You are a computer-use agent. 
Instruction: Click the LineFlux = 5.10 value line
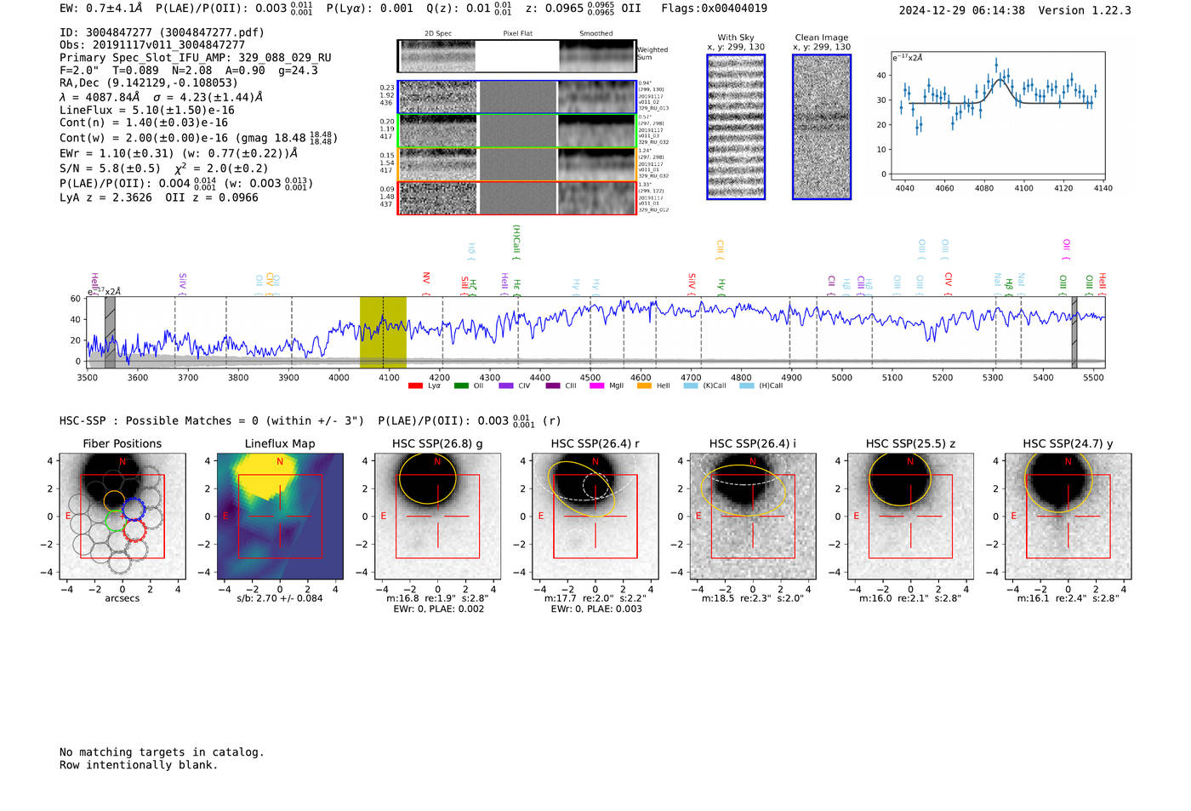click(147, 111)
